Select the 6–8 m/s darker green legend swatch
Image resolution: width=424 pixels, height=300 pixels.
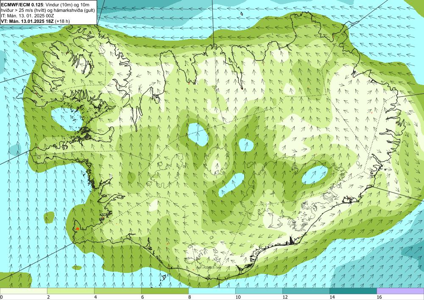click(x=165, y=291)
